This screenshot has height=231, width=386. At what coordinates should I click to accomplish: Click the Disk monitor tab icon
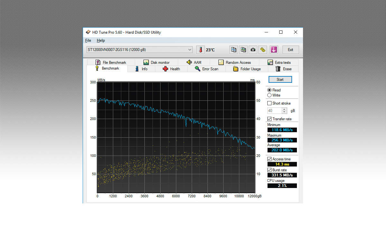tap(146, 62)
